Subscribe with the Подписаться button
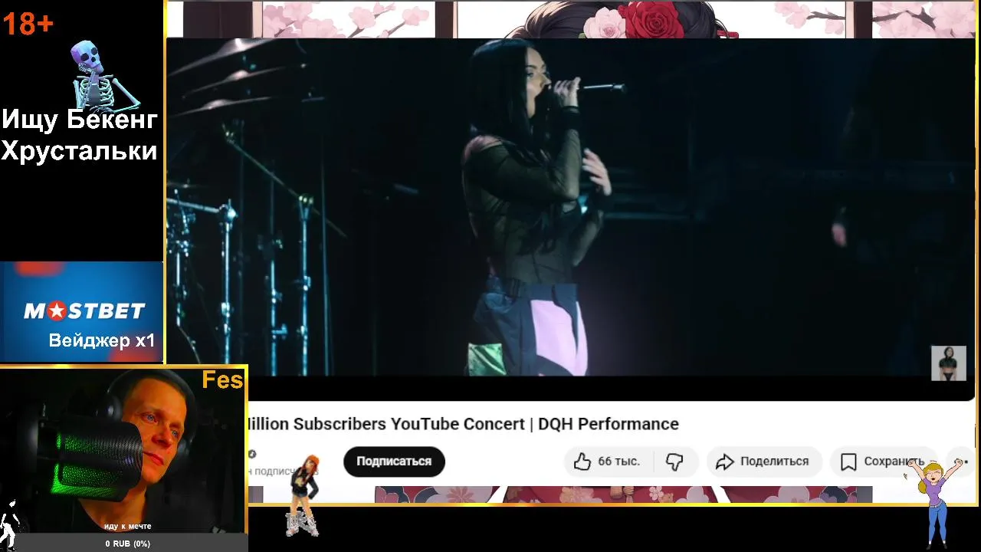Image resolution: width=981 pixels, height=552 pixels. [394, 462]
